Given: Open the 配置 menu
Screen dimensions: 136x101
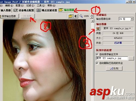Looking at the screenshot, I should (x=20, y=6).
